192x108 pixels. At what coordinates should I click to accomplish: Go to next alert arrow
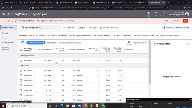coord(13,21)
